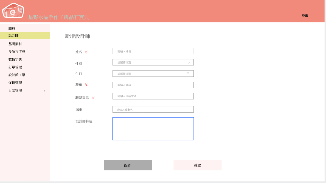Open 職員 in the sidebar

pyautogui.click(x=12, y=28)
